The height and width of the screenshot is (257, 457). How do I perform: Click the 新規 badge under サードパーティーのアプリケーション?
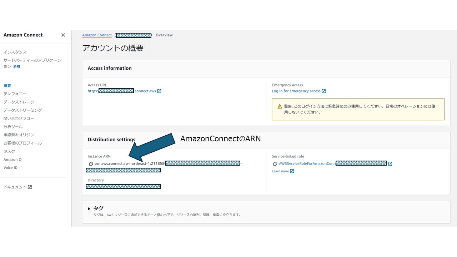[x=16, y=66]
